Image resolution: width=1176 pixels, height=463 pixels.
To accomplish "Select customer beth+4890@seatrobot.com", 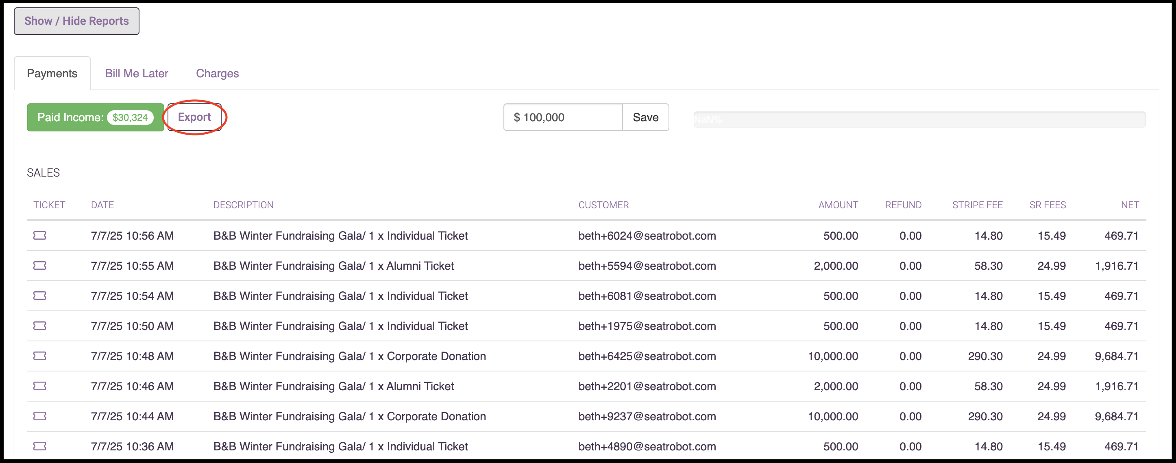I will (647, 447).
